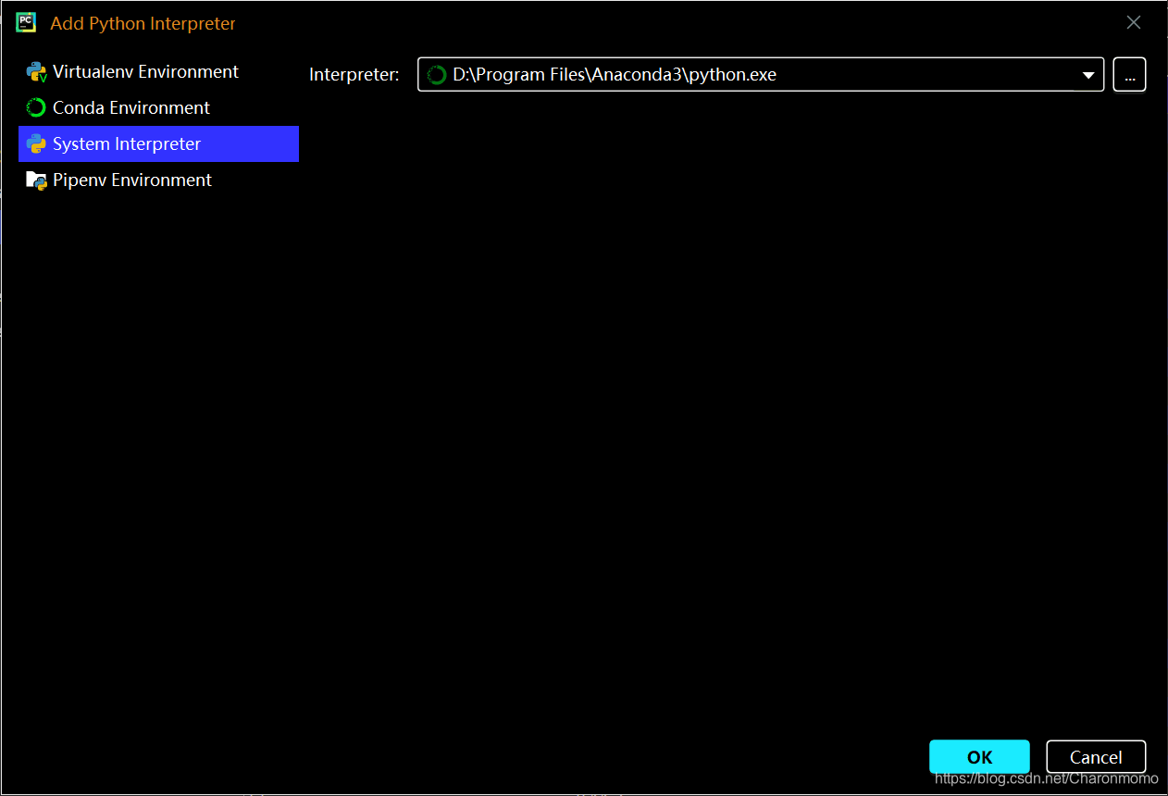This screenshot has height=796, width=1168.
Task: Click the green Conda ring icon
Action: pyautogui.click(x=36, y=108)
